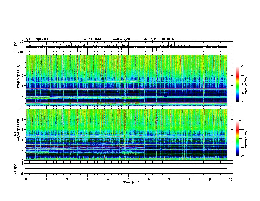Image resolution: width=260 pixels, height=201 pixels.
Task: Click the "start UT = 20:30:0" header text
Action: click(159, 39)
